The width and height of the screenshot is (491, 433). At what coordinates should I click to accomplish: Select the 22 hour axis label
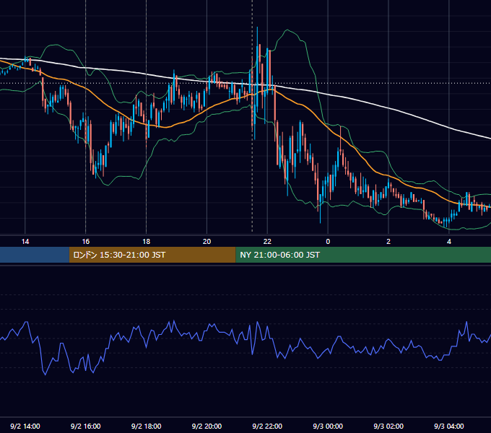click(x=267, y=242)
